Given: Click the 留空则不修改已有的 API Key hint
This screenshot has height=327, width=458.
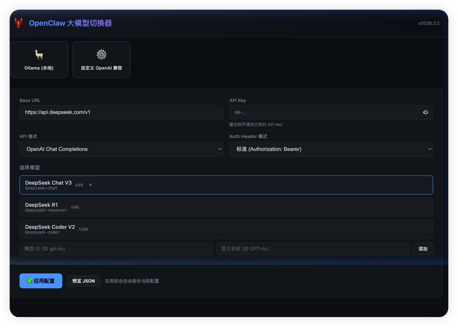Looking at the screenshot, I should pyautogui.click(x=256, y=125).
